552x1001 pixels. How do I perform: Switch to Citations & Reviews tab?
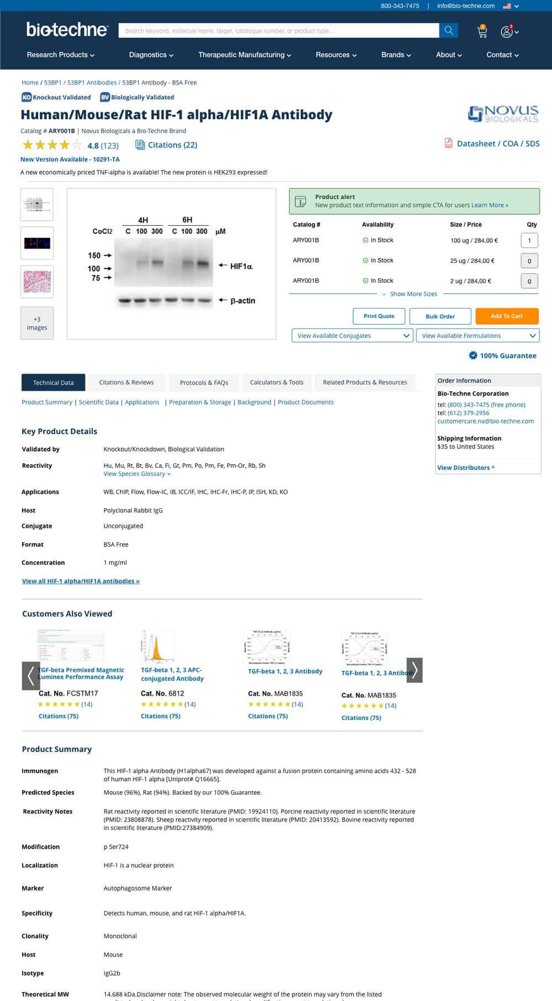(126, 382)
